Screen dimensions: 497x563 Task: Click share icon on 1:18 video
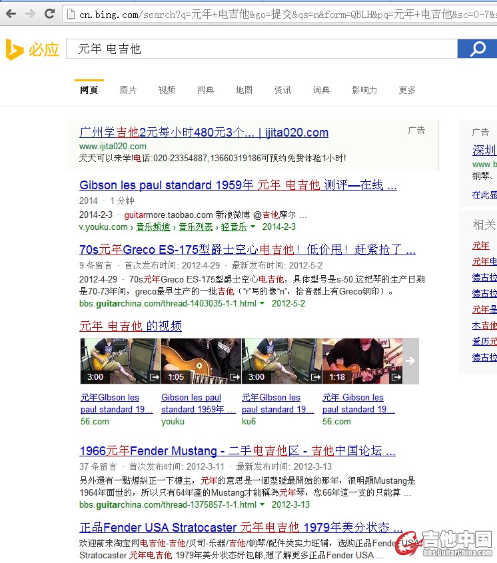point(396,377)
